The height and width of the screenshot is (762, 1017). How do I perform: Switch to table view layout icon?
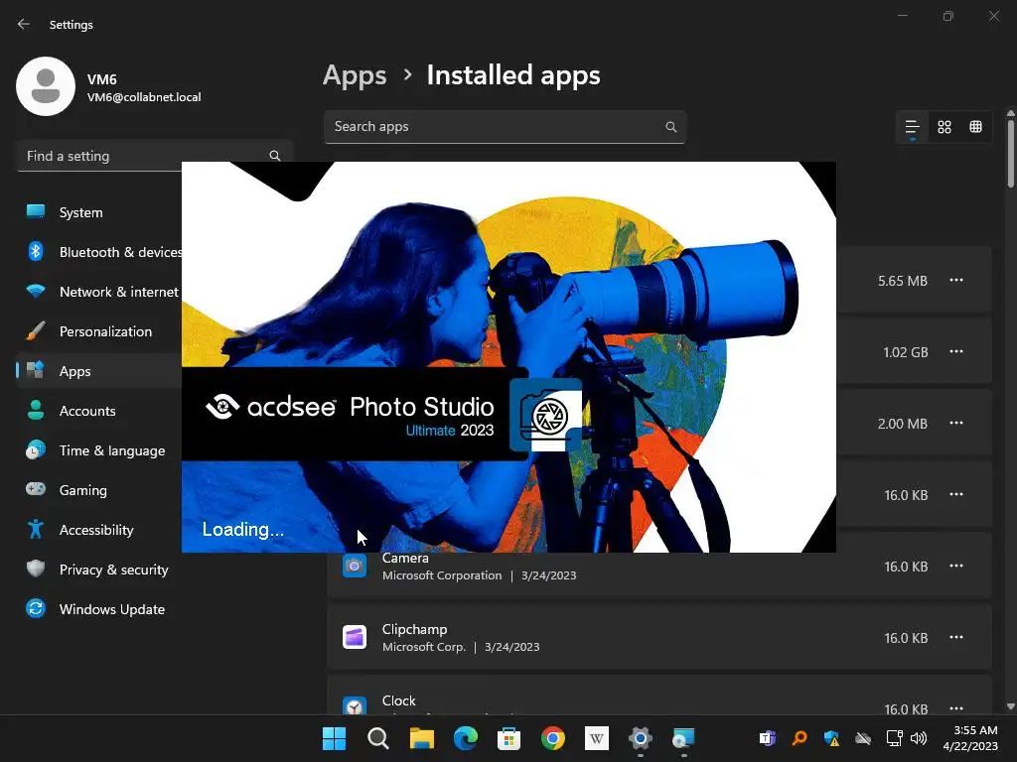(x=975, y=127)
